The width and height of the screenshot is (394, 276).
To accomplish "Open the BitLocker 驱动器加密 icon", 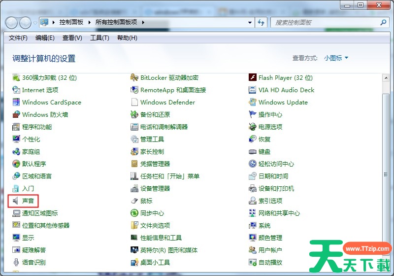I will [134, 78].
